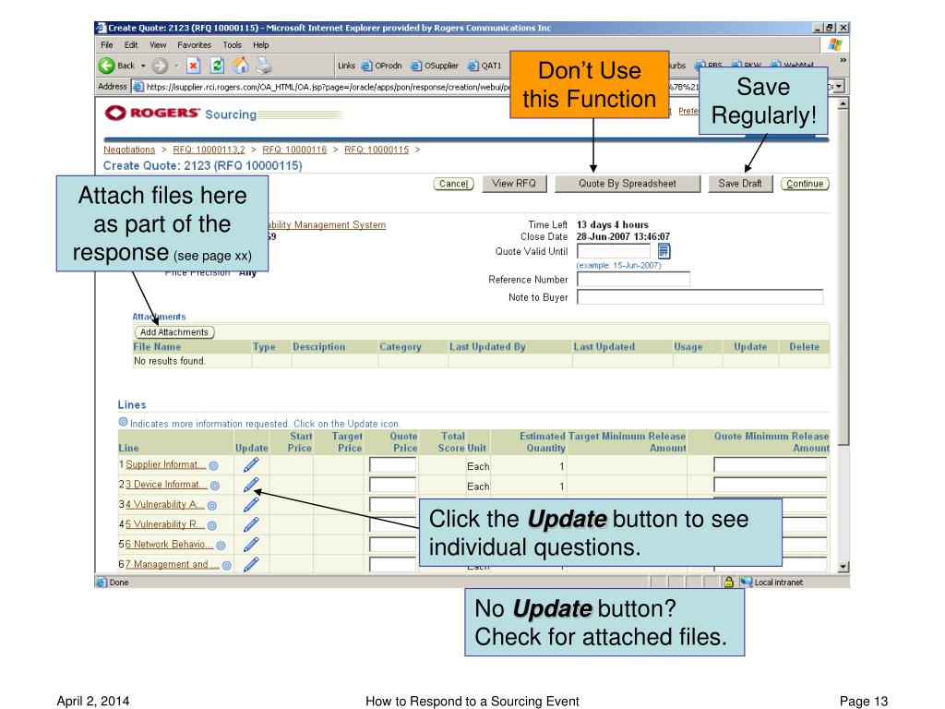945x709 pixels.
Task: Click the Local intranet zone indicator
Action: click(x=772, y=582)
